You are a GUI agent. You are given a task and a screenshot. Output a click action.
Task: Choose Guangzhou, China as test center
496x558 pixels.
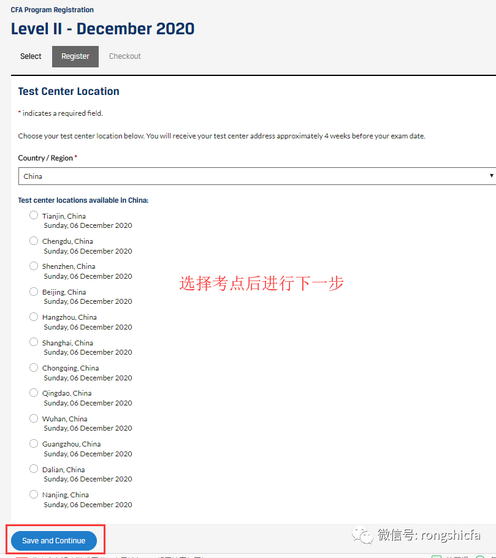(34, 443)
